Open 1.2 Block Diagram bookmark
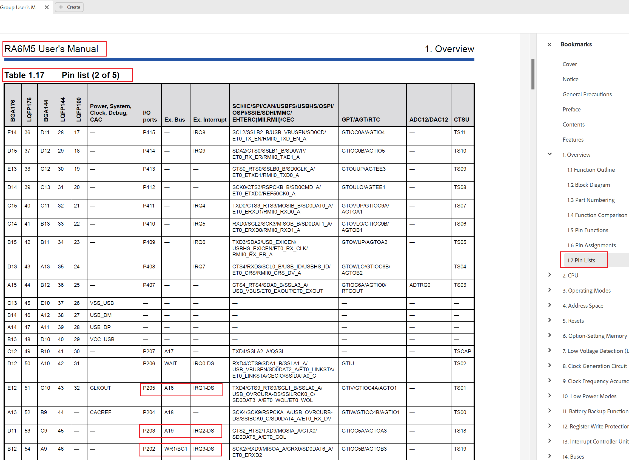 588,185
